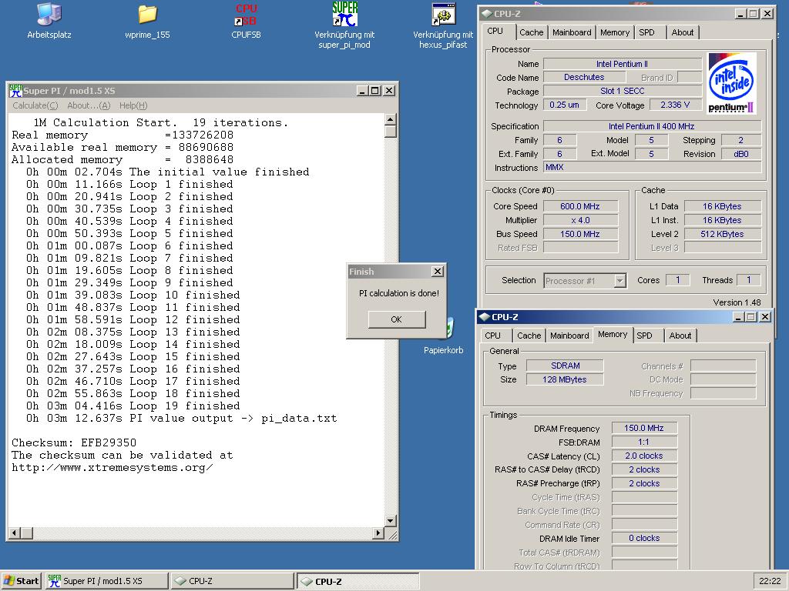The image size is (789, 591).
Task: Click Super PI horizontal scrollbar left arrow
Action: coord(15,533)
